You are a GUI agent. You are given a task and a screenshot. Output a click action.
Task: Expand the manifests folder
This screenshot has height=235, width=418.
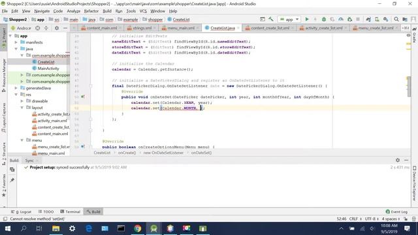[x=16, y=42]
